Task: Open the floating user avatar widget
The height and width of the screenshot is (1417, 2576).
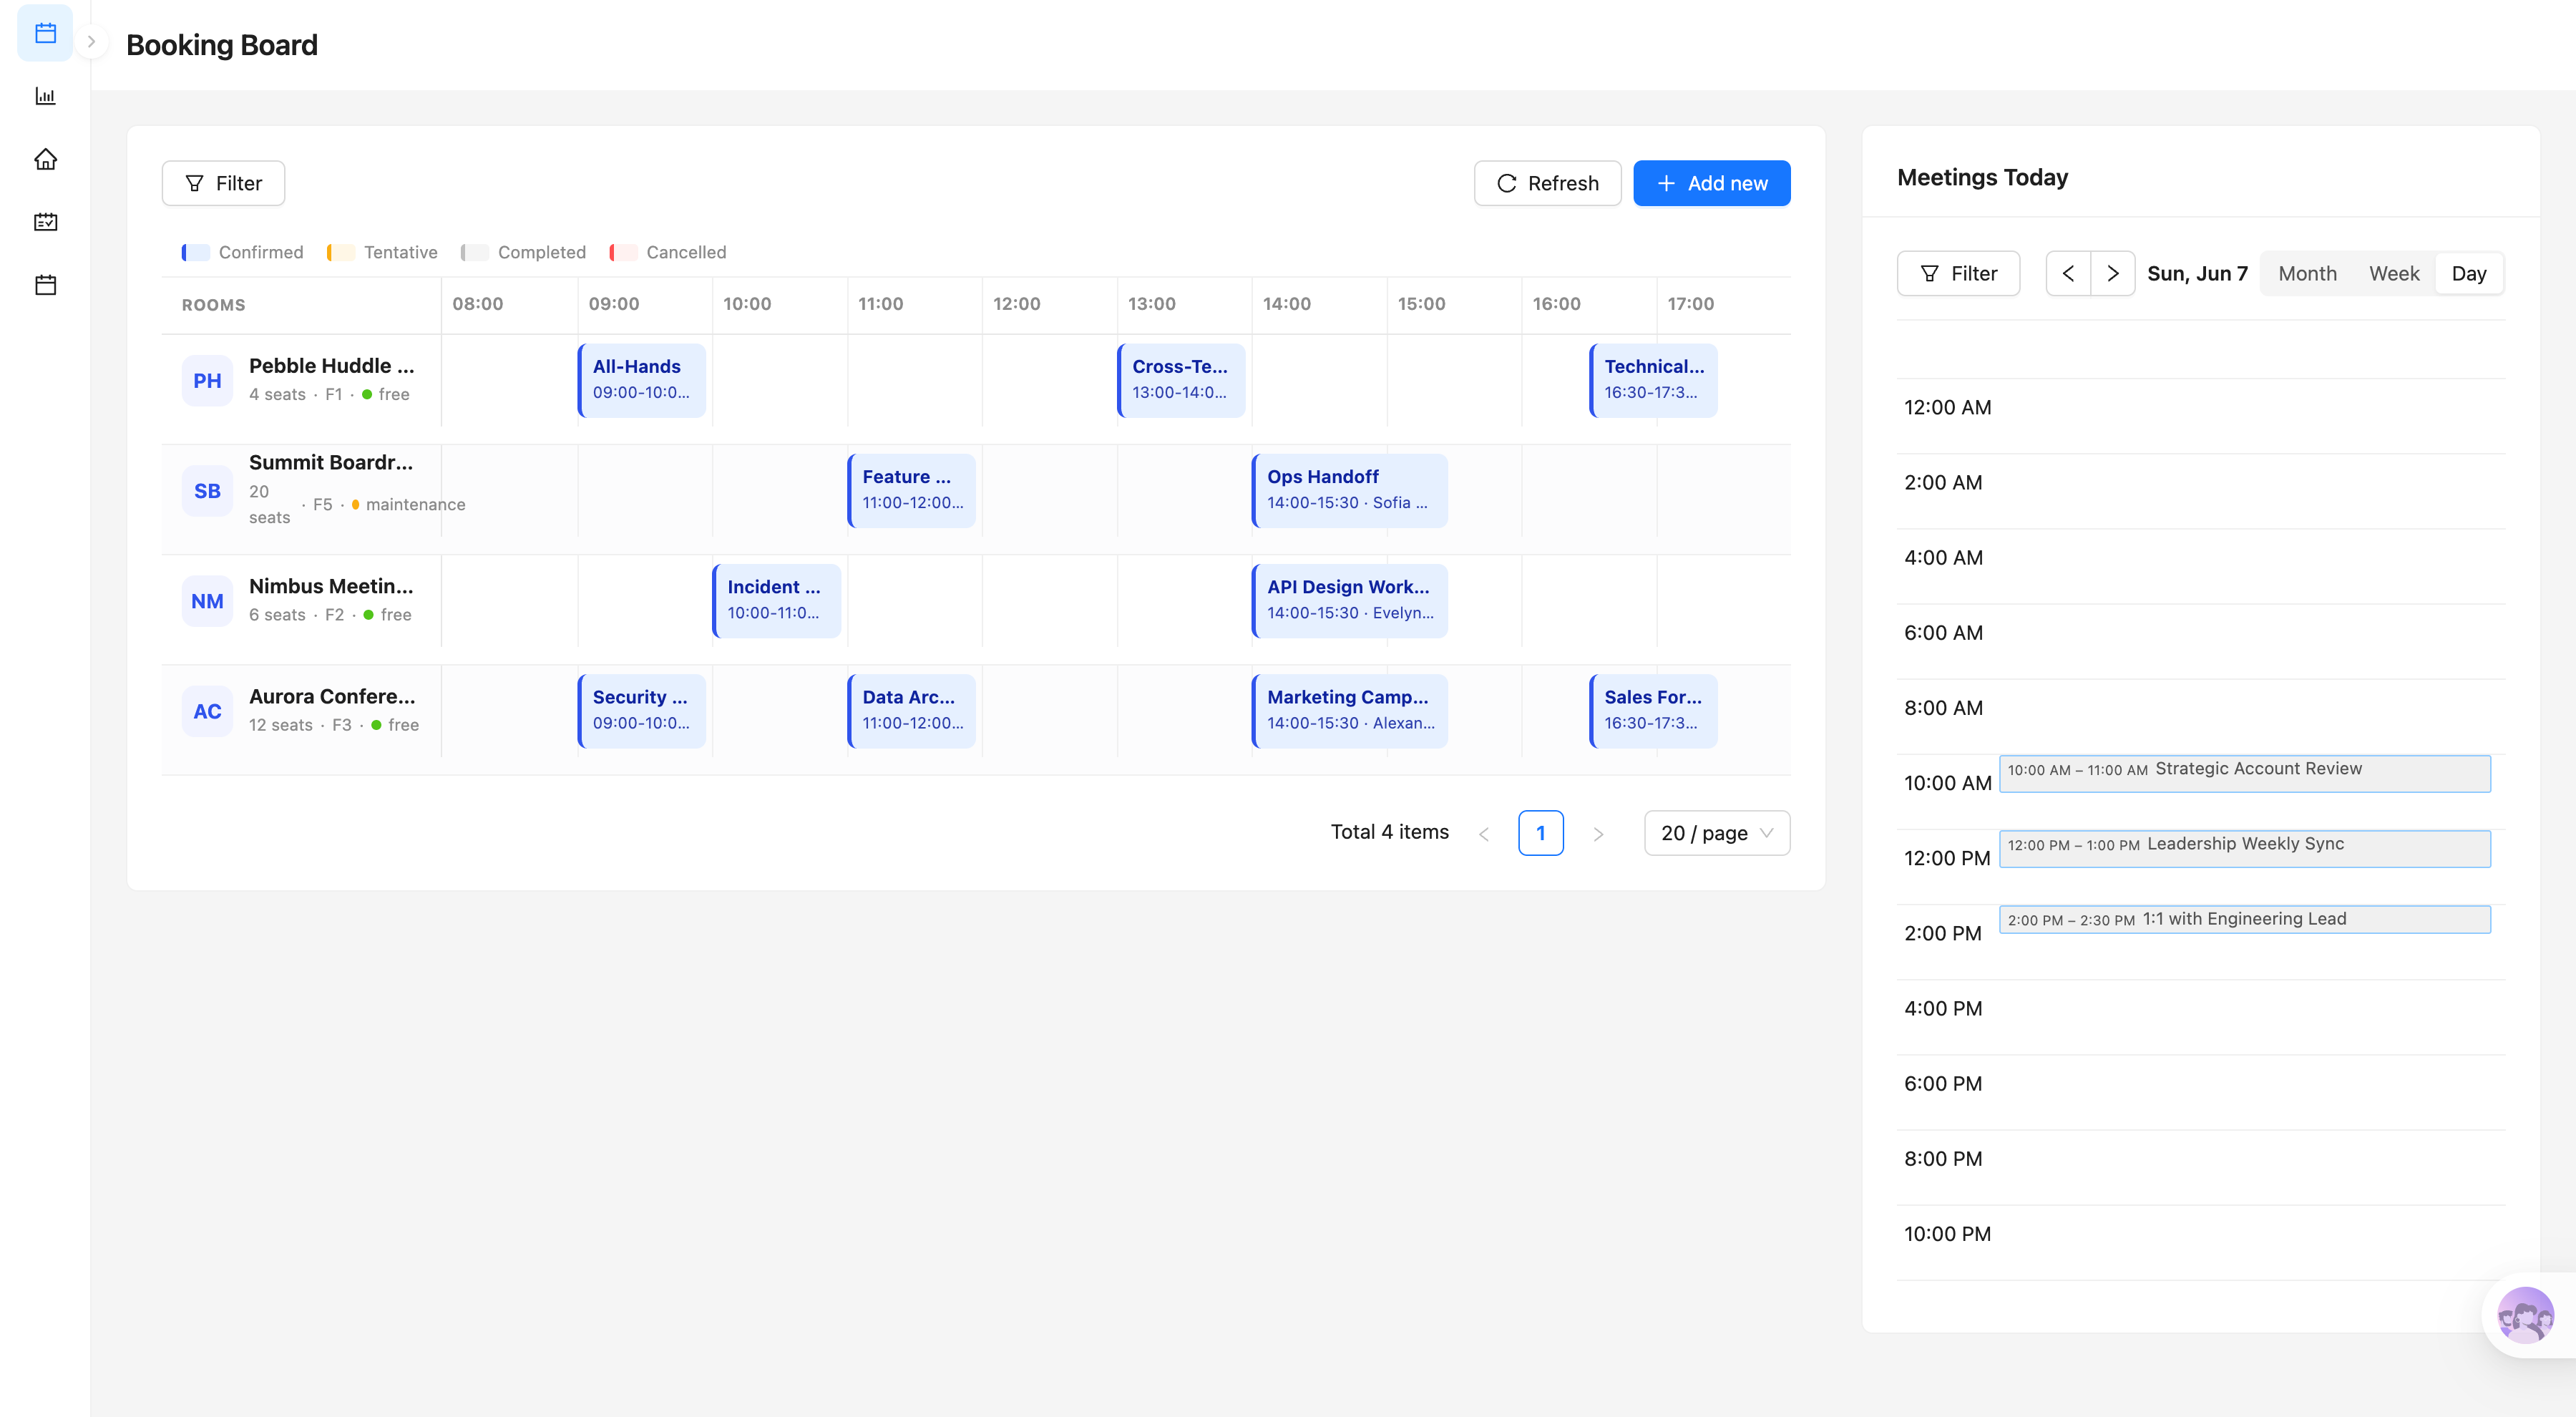Action: 2525,1314
